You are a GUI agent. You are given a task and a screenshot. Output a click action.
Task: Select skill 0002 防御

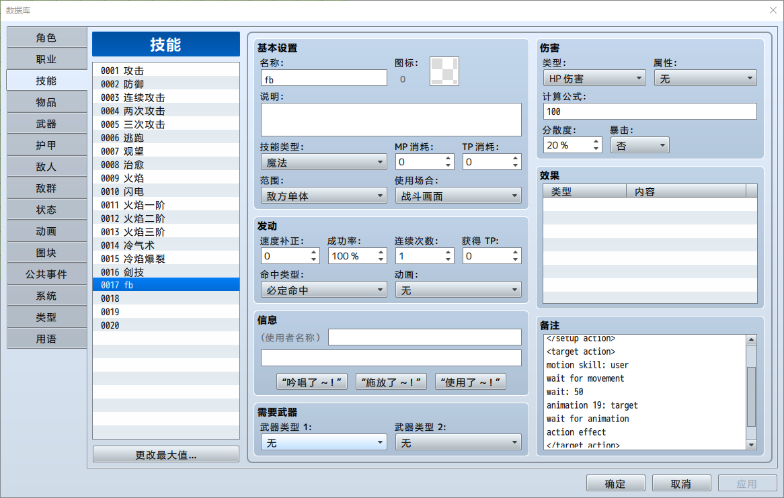click(x=166, y=84)
